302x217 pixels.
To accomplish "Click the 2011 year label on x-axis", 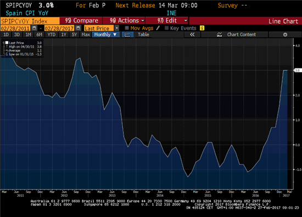I will click(20, 196).
